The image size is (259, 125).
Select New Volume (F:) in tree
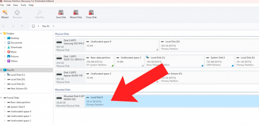(19, 89)
